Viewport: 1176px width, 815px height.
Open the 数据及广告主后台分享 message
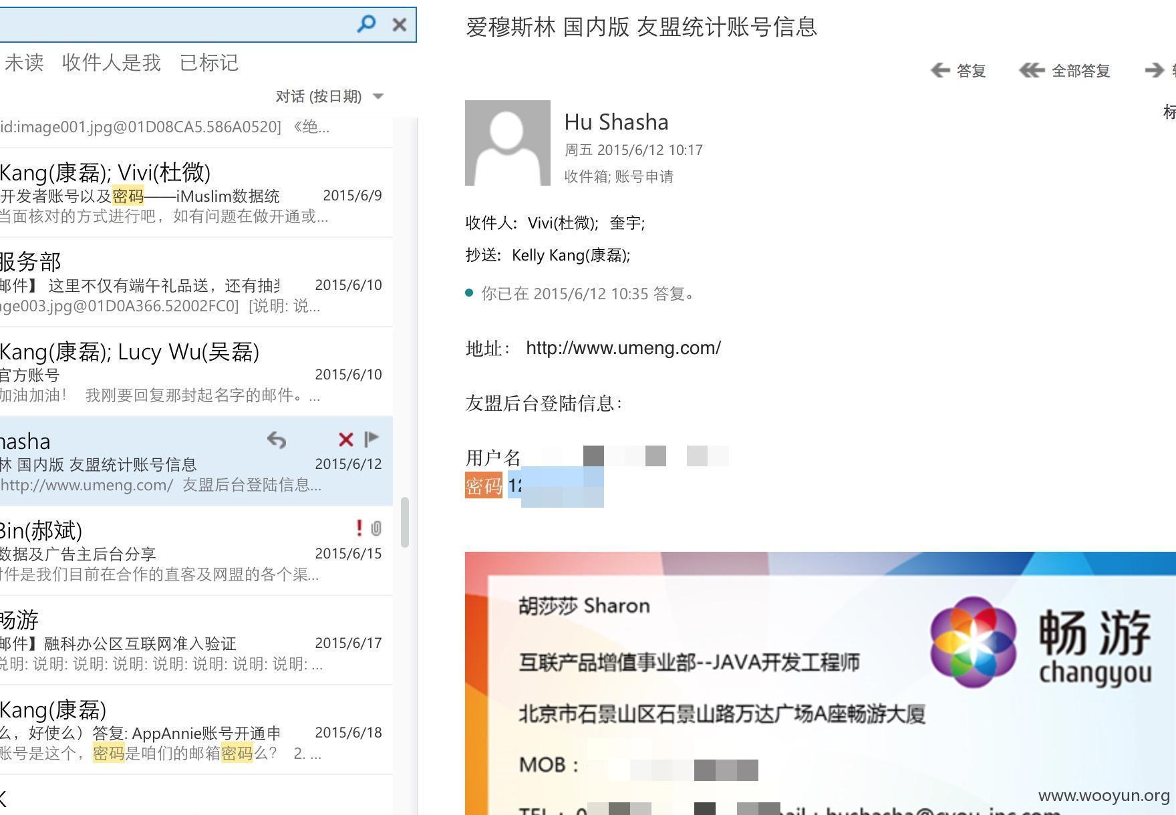coord(196,550)
